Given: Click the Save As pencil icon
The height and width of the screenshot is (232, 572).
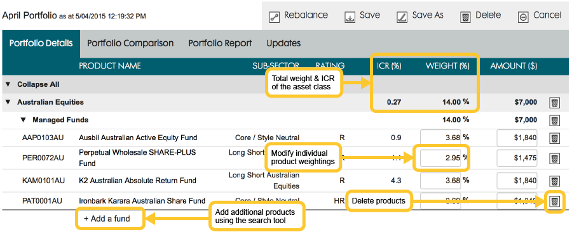Looking at the screenshot, I should 402,17.
